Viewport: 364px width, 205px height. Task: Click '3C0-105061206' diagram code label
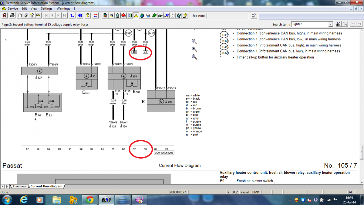tap(164, 153)
